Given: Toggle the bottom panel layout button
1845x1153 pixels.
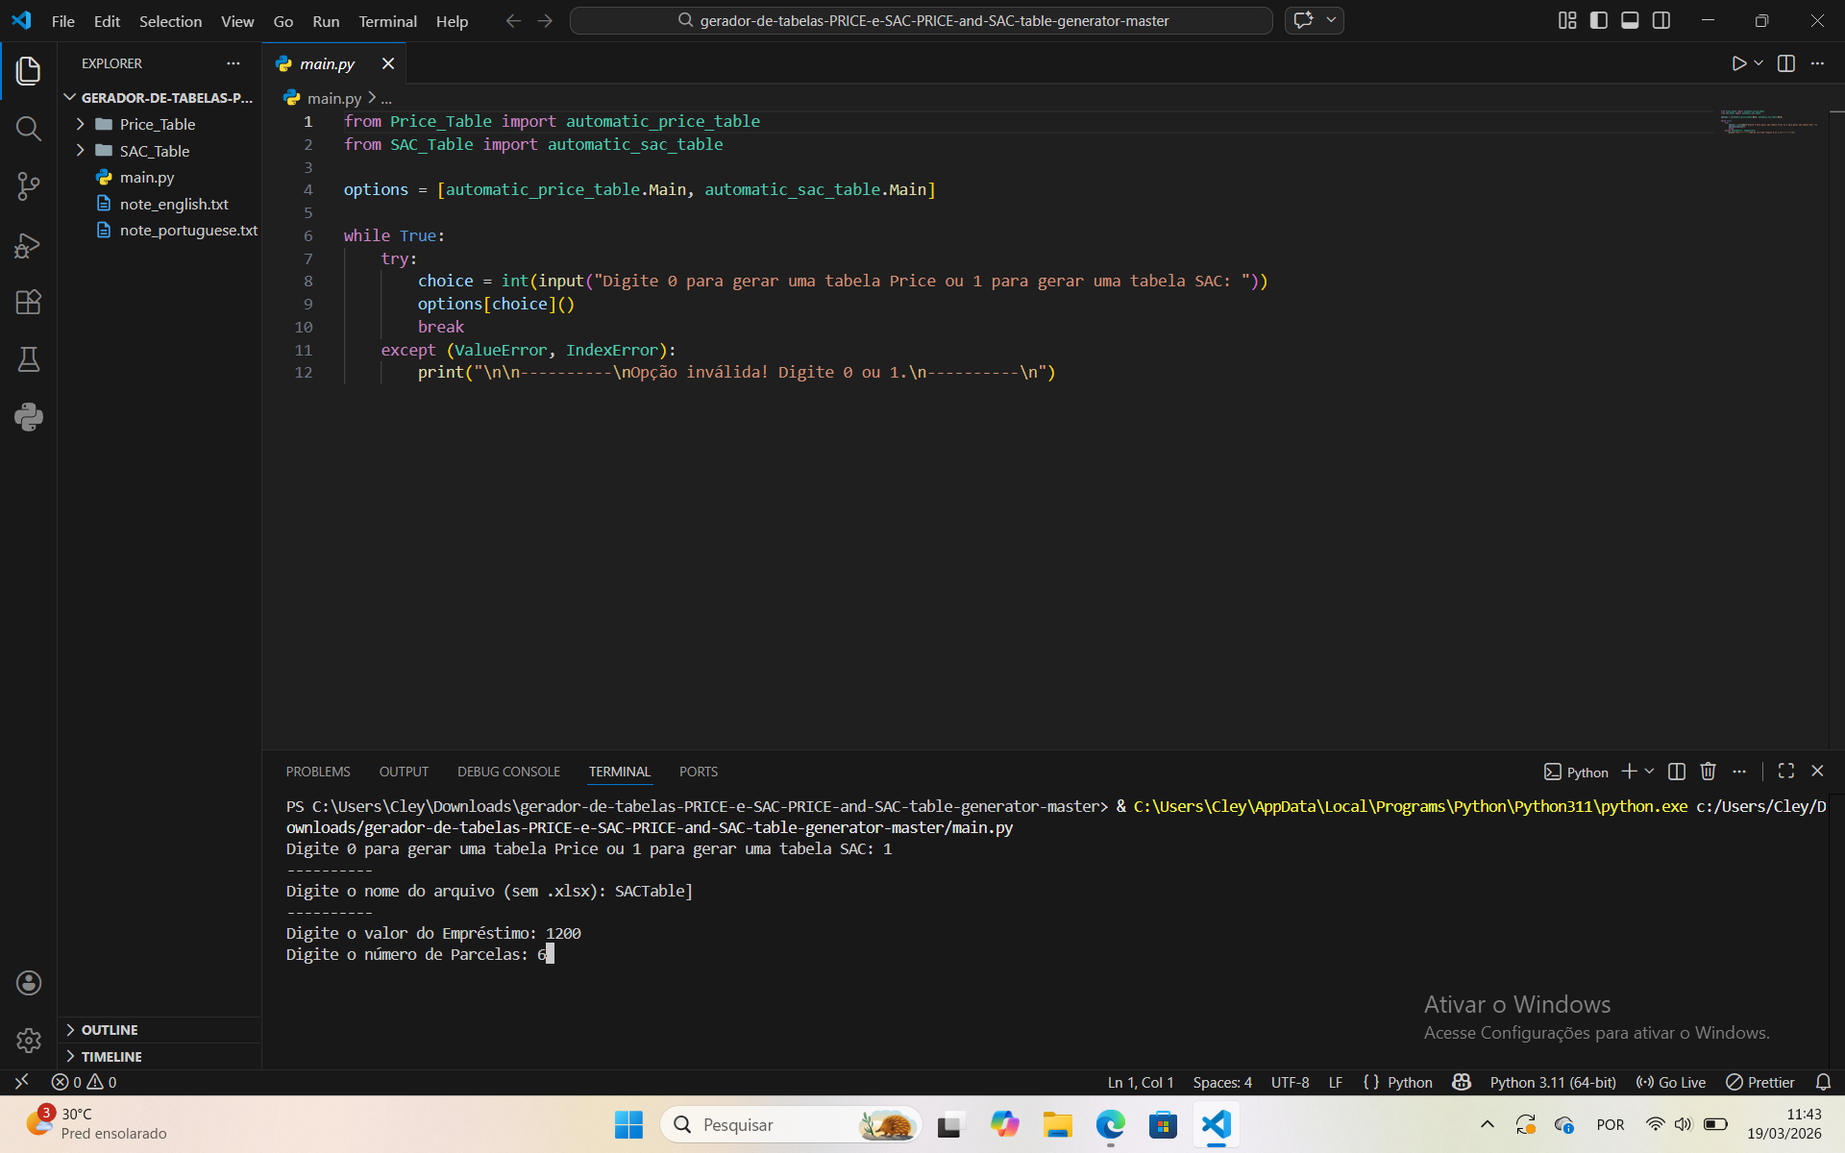Looking at the screenshot, I should [x=1630, y=20].
